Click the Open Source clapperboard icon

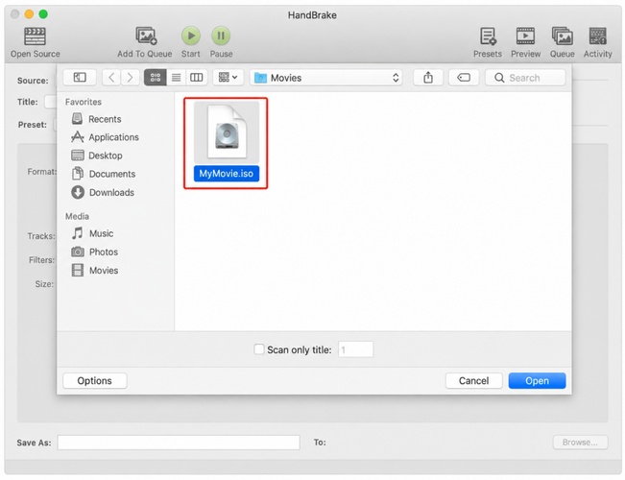point(36,36)
